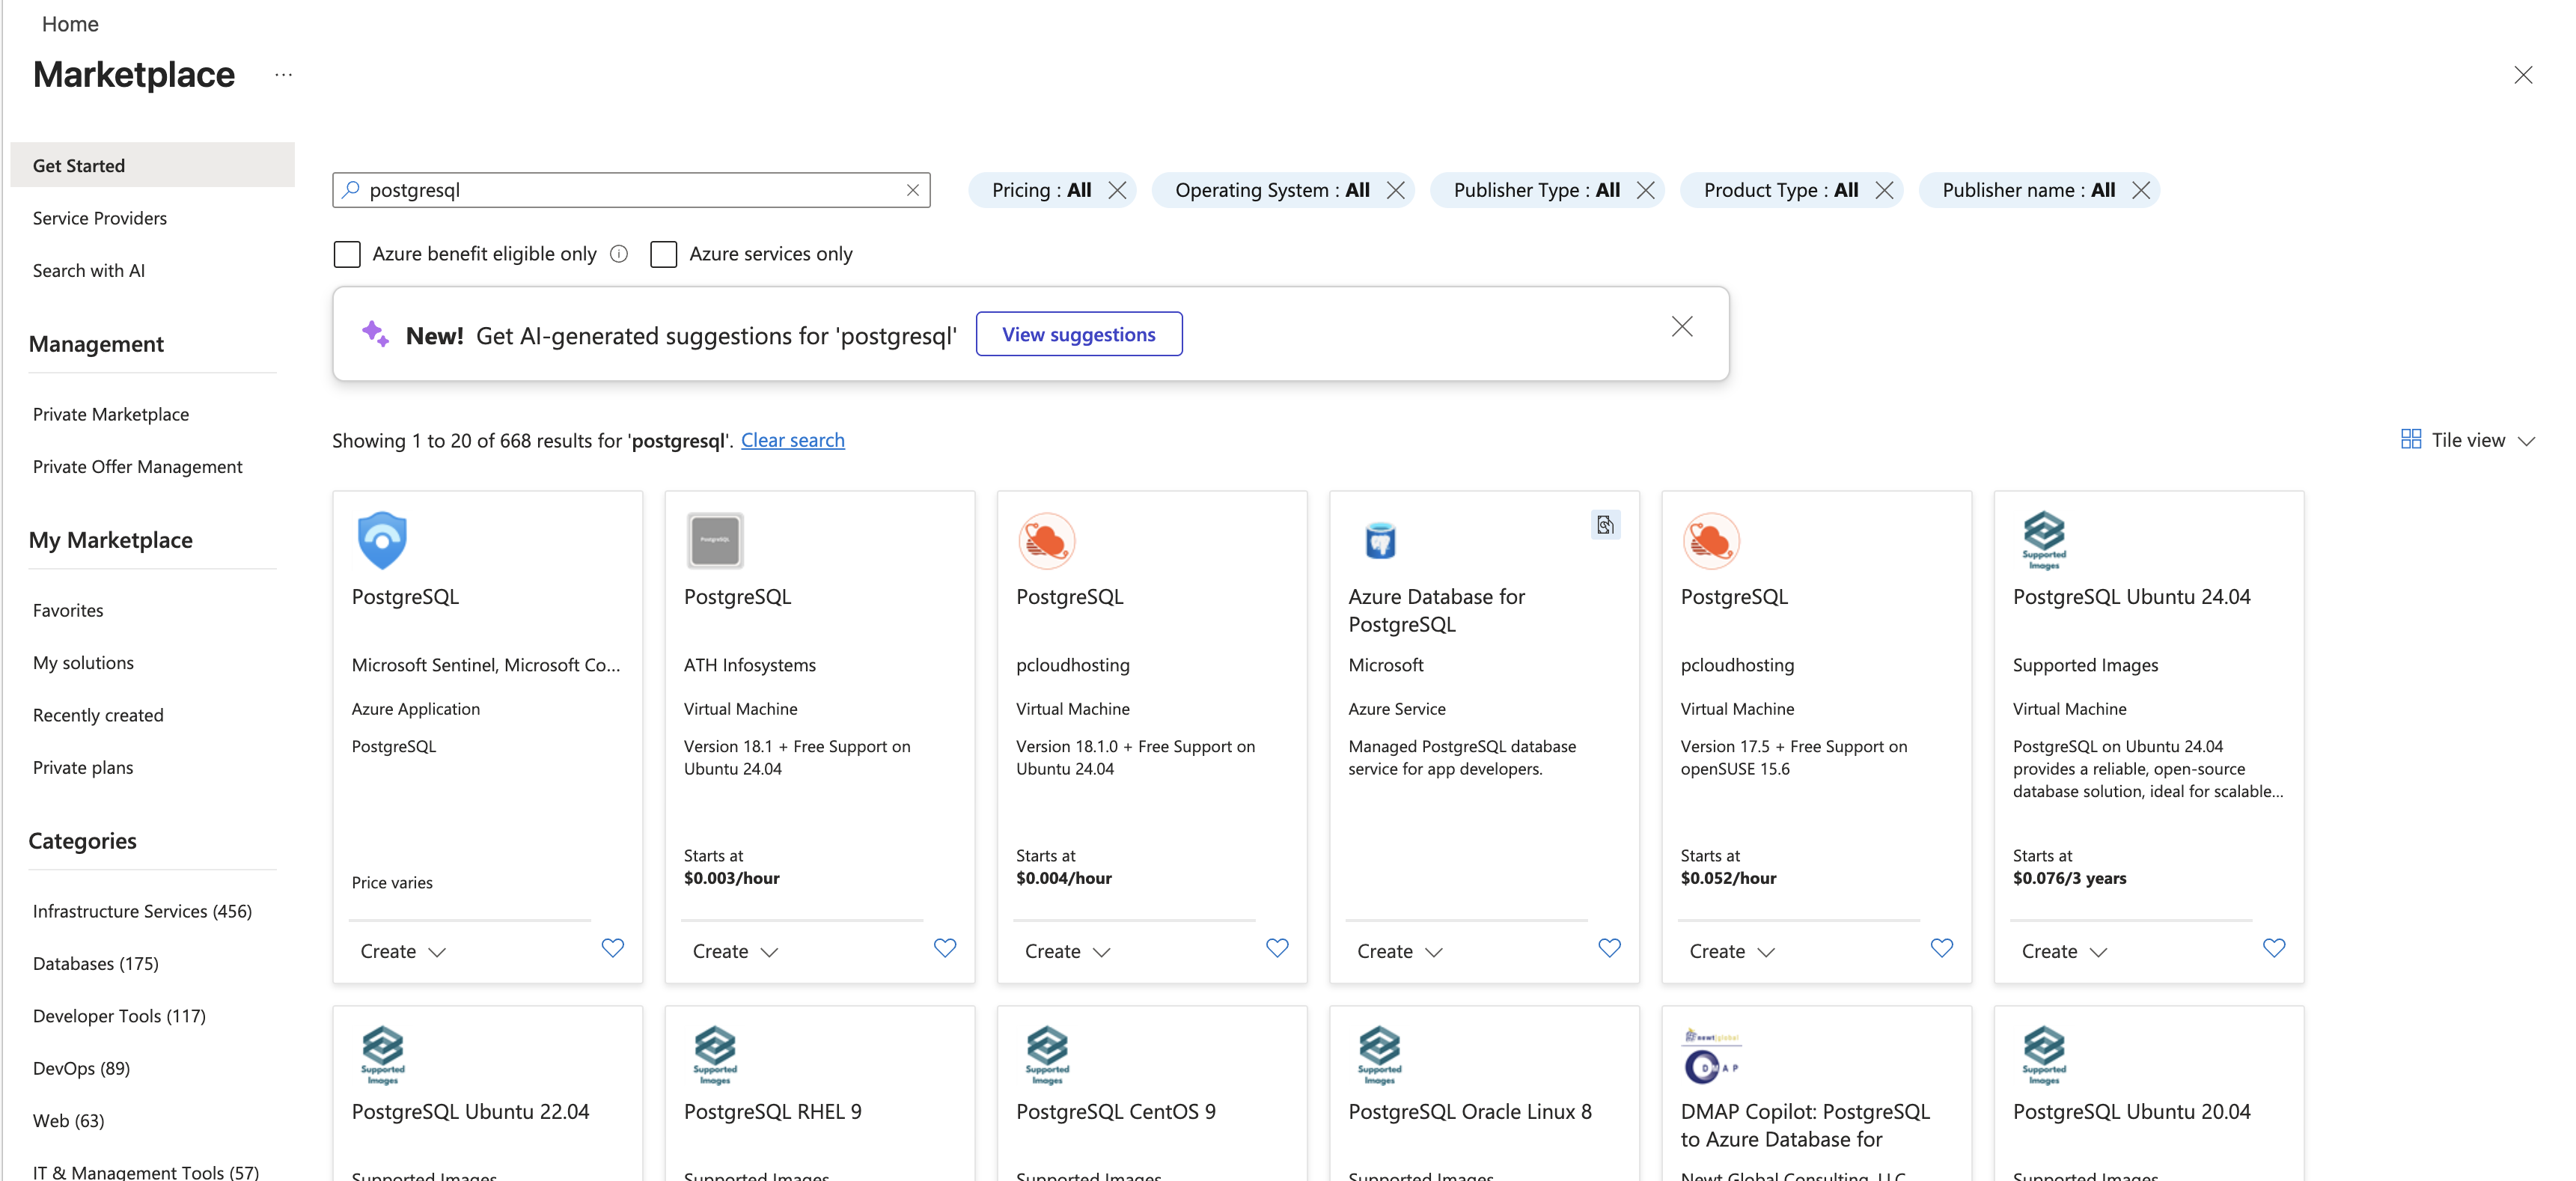The width and height of the screenshot is (2576, 1181).
Task: Select Databases (175) category
Action: (x=96, y=963)
